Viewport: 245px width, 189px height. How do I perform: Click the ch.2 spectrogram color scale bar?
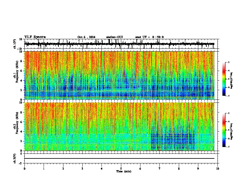click(x=224, y=130)
